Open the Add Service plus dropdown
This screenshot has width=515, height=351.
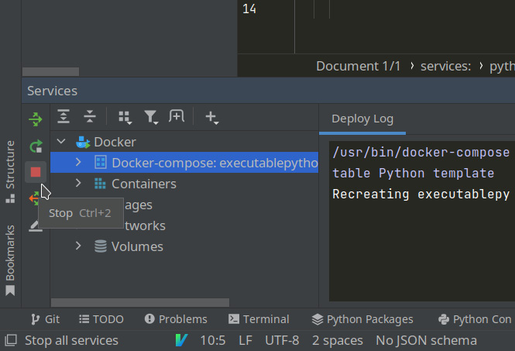212,117
